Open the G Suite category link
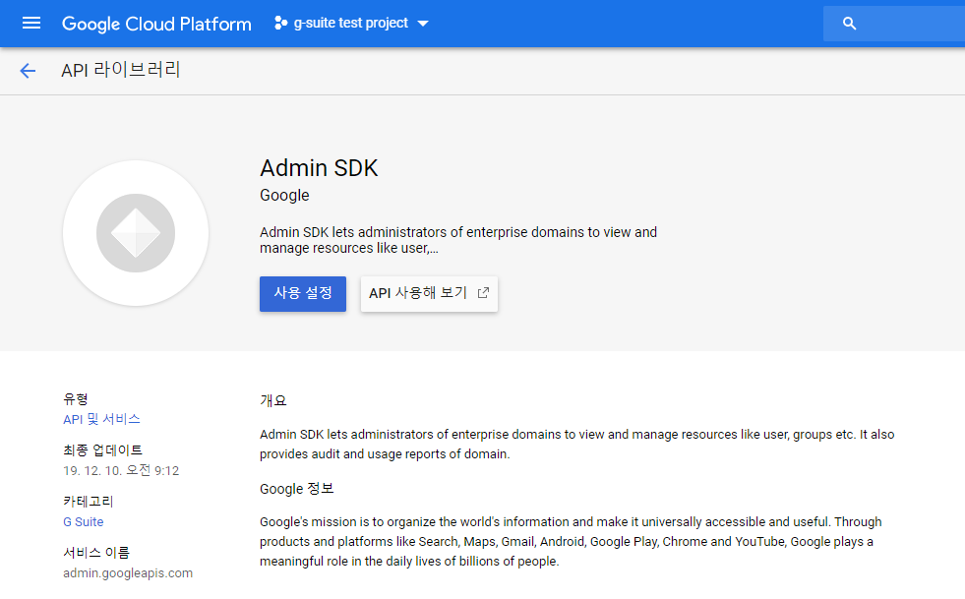 pos(83,522)
